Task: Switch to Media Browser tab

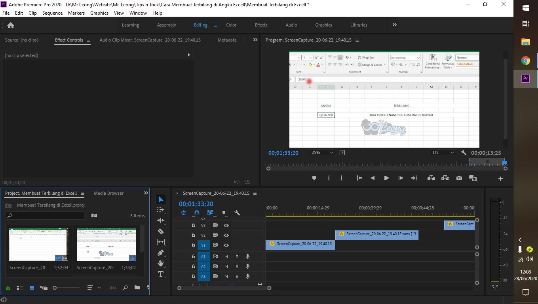Action: point(108,193)
